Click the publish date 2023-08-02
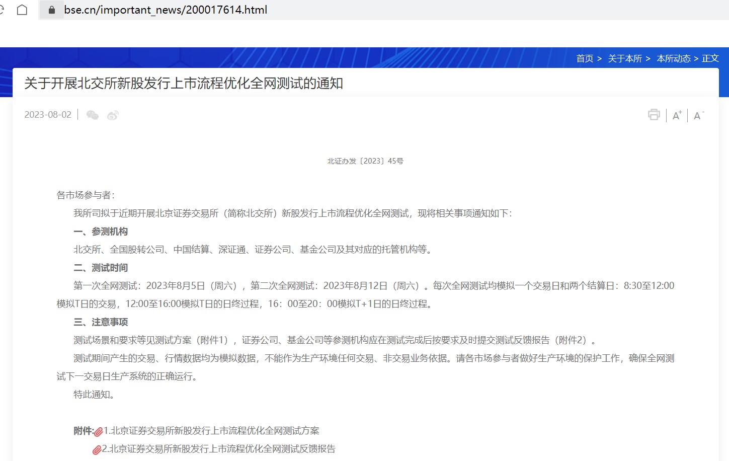 click(x=48, y=115)
